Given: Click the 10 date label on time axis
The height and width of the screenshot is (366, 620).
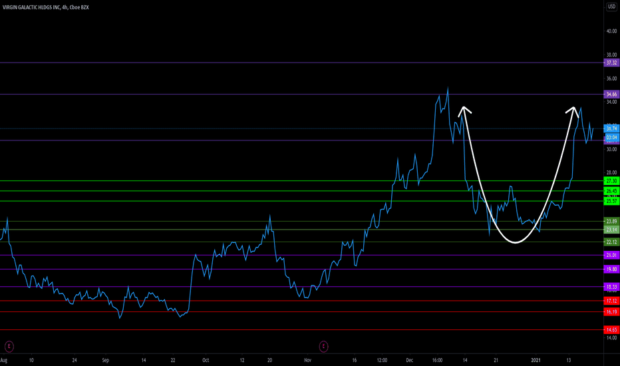Looking at the screenshot, I should (31, 360).
